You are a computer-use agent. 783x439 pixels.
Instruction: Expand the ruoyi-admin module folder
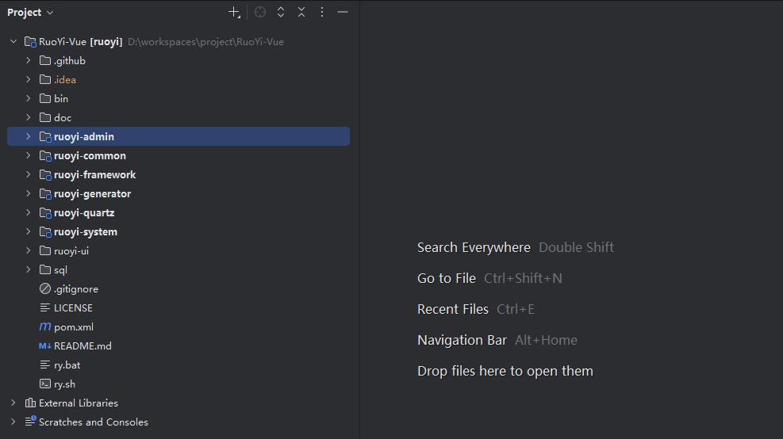pyautogui.click(x=28, y=136)
